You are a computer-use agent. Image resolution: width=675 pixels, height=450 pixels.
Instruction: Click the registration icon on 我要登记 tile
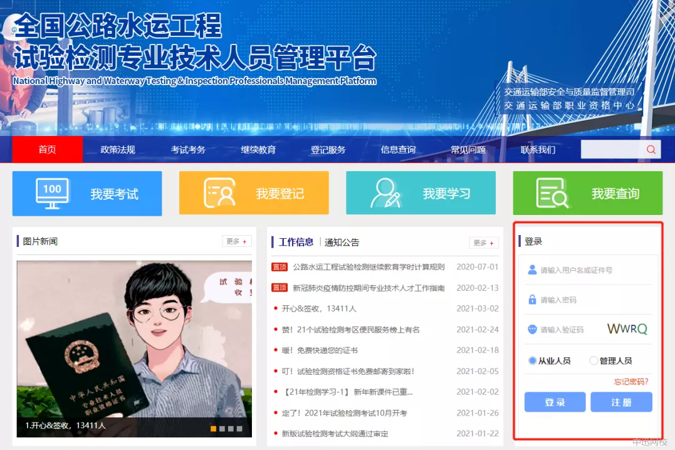[219, 193]
